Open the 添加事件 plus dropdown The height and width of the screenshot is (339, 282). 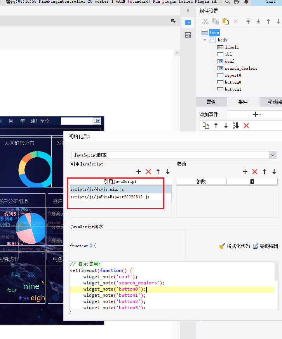coord(257,114)
